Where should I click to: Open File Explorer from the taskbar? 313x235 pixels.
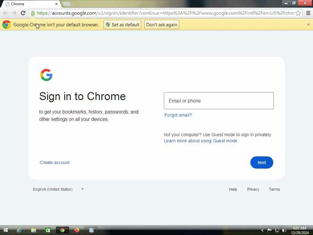pos(34,230)
